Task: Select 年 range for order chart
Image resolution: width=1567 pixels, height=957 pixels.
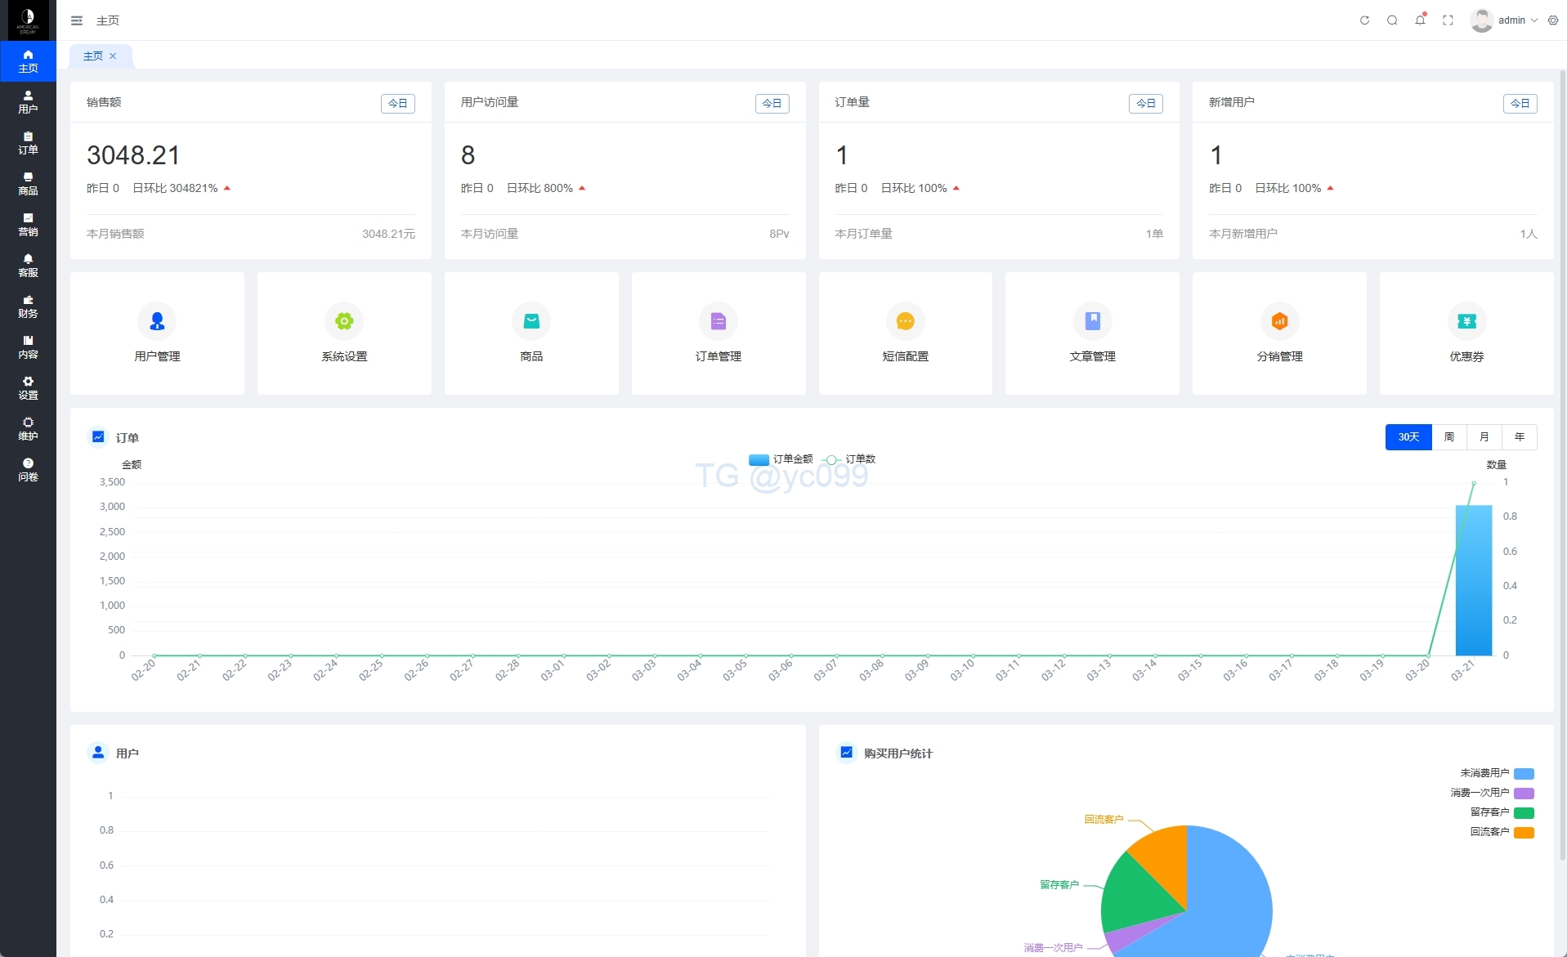Action: 1519,437
